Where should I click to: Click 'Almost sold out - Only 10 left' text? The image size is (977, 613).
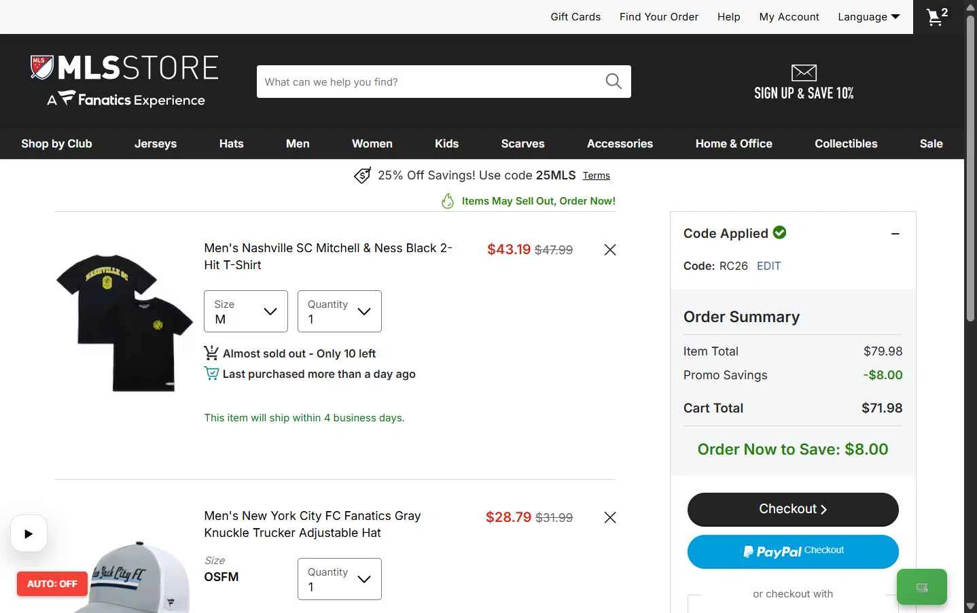[x=299, y=353]
